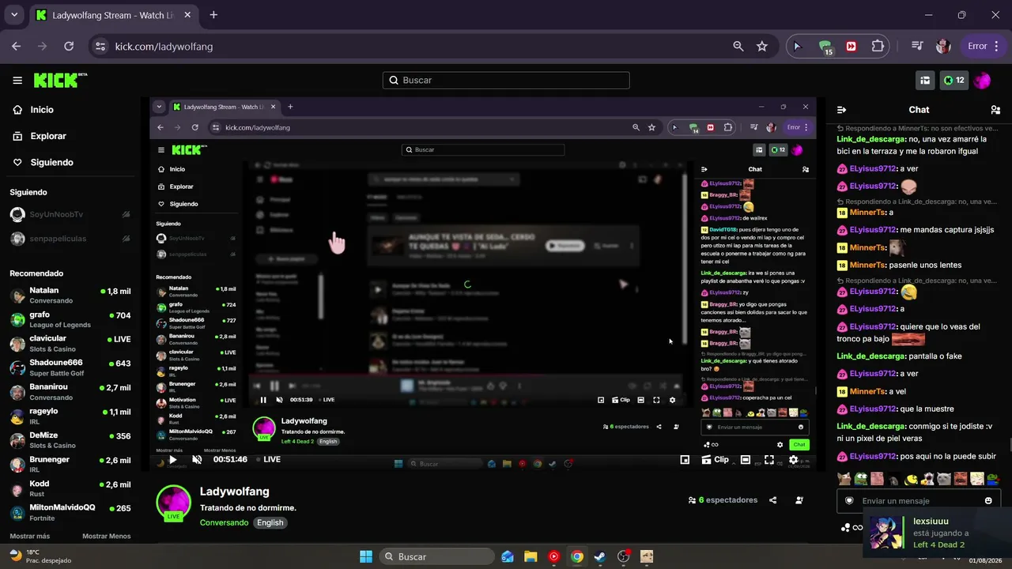Open the Windows Start menu
Image resolution: width=1012 pixels, height=569 pixels.
[x=366, y=556]
